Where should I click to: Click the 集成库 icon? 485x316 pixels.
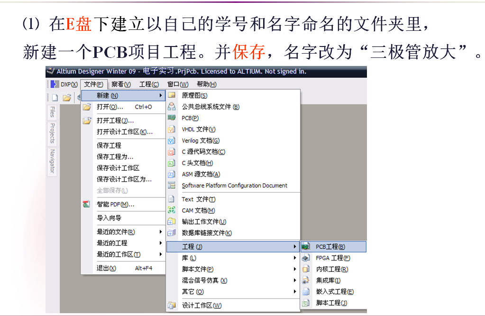[x=306, y=280]
